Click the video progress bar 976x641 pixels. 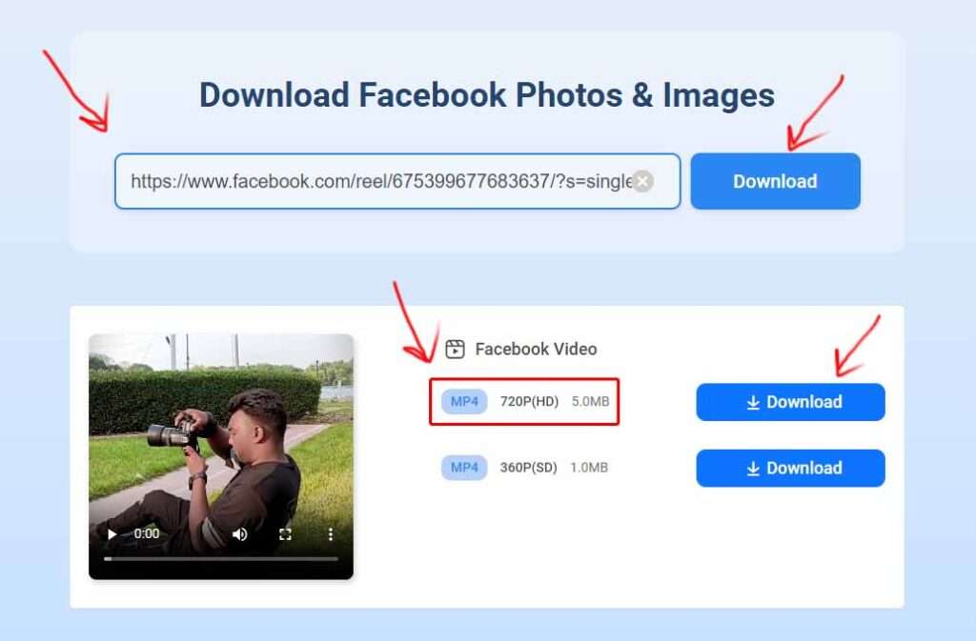pos(221,558)
